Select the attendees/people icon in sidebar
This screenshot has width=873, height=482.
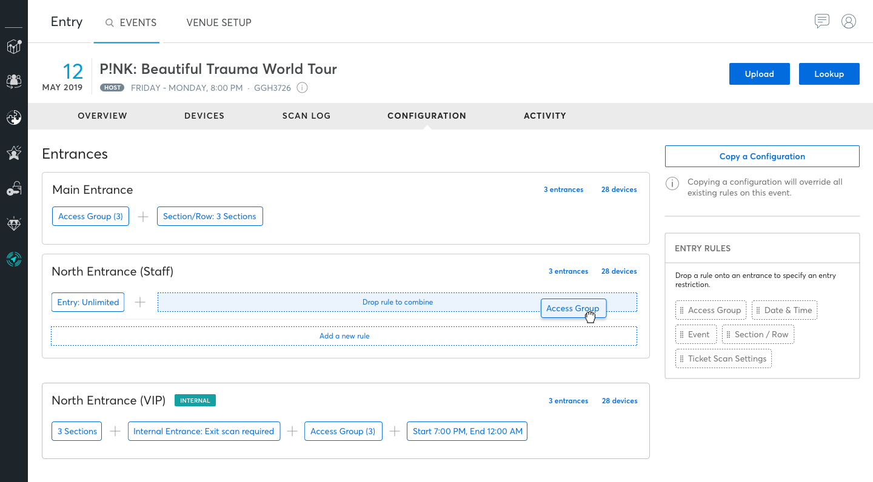[13, 82]
